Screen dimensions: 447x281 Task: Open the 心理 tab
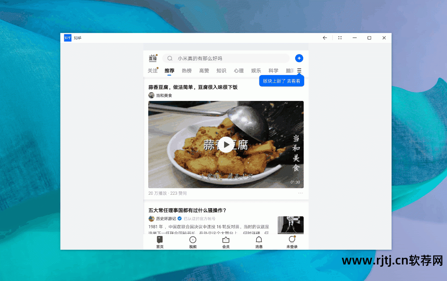238,71
